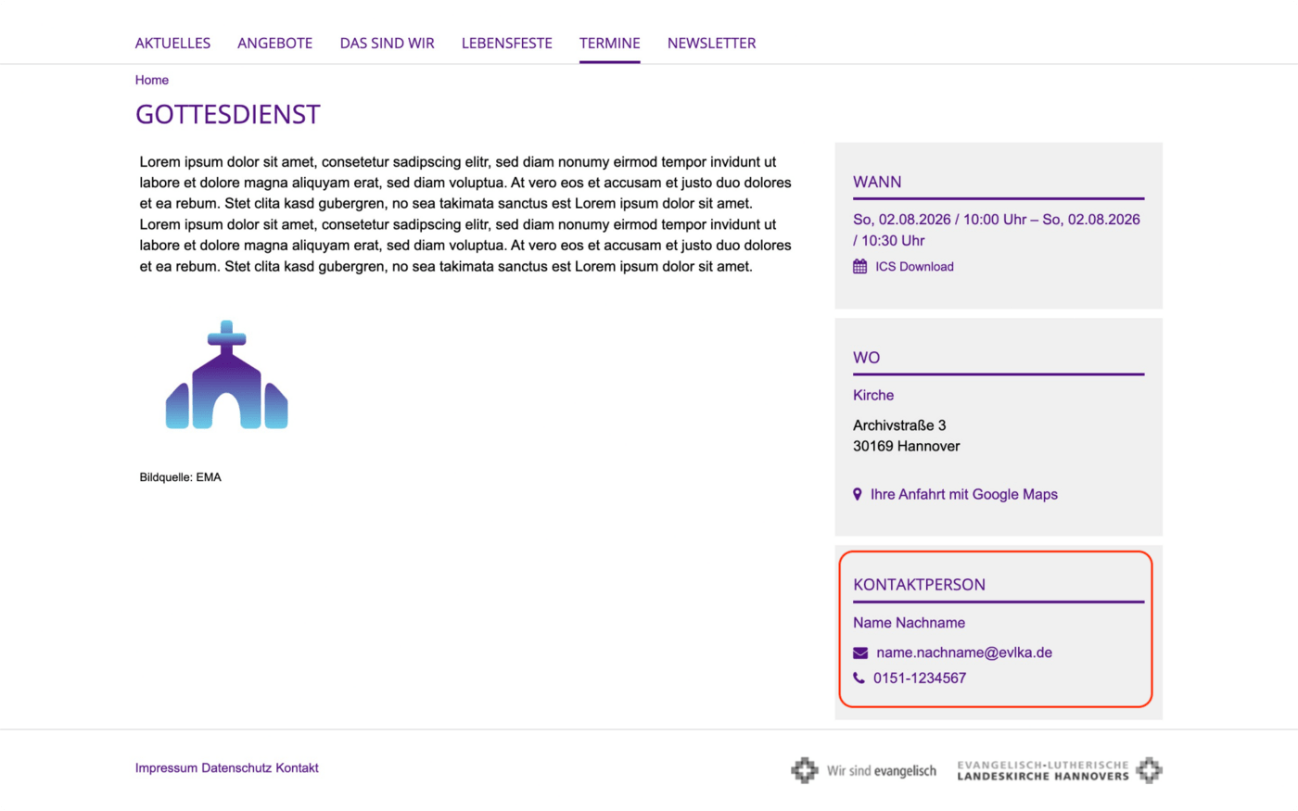Click the map pin icon

857,495
